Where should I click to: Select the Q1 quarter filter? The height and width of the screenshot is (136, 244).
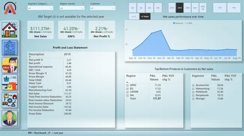133,8
